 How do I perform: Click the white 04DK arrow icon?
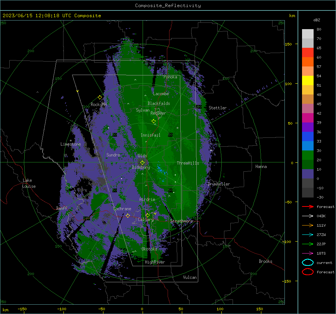tap(308, 216)
